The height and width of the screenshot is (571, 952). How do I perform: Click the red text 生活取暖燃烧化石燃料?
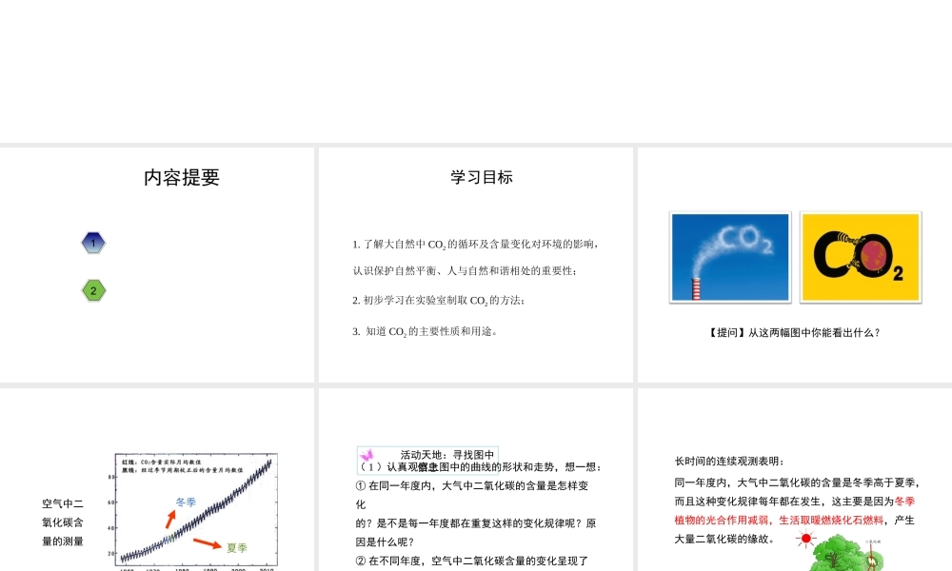click(x=831, y=521)
